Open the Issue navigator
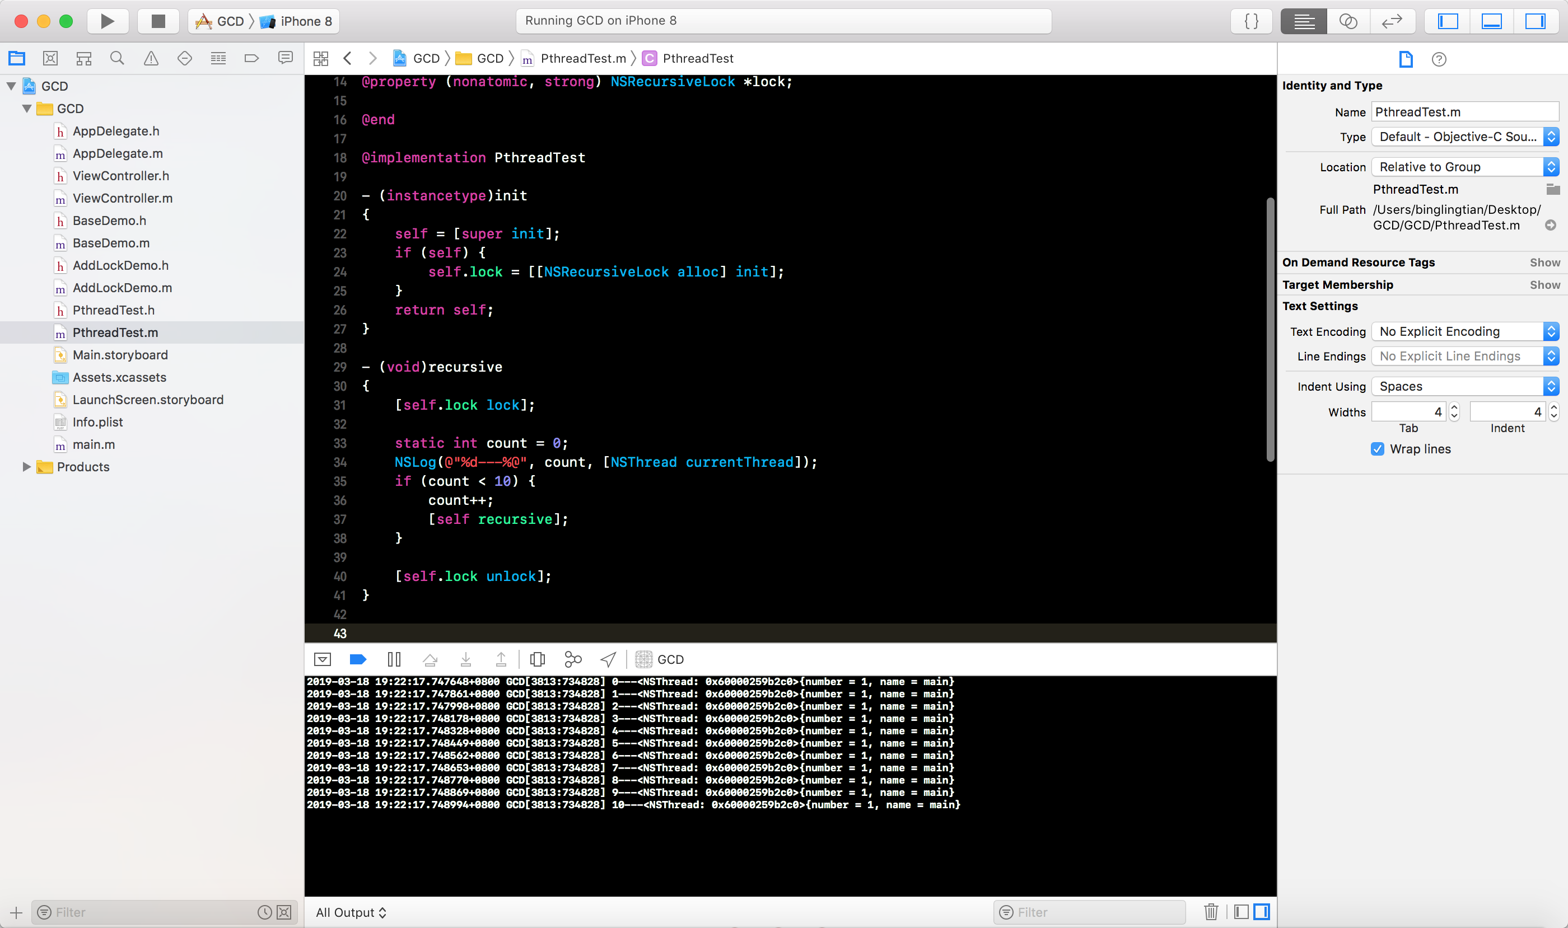 click(x=151, y=58)
